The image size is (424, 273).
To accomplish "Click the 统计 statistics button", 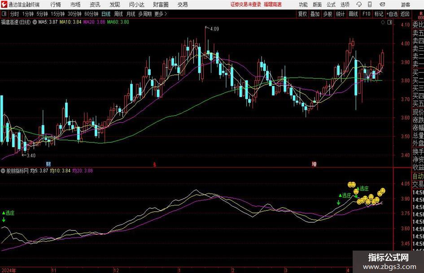I will pyautogui.click(x=340, y=14).
